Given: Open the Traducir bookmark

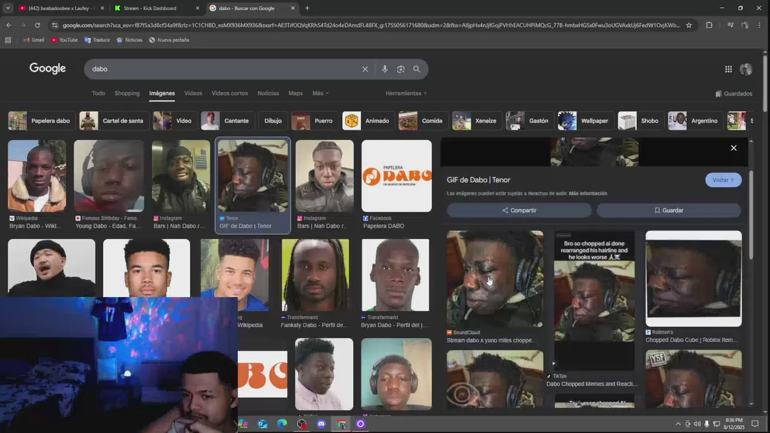Looking at the screenshot, I should [97, 40].
